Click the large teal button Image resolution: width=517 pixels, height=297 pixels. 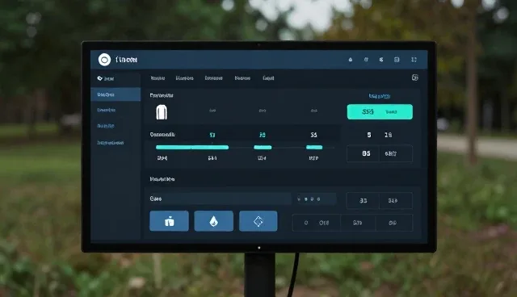[x=380, y=112]
